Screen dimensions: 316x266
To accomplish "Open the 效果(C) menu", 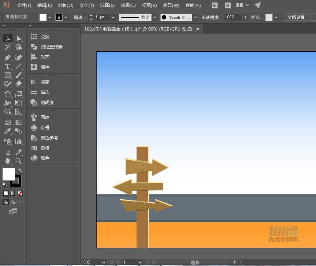I will click(128, 5).
